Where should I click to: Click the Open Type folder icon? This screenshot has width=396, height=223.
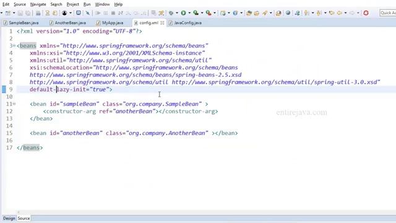(x=249, y=13)
